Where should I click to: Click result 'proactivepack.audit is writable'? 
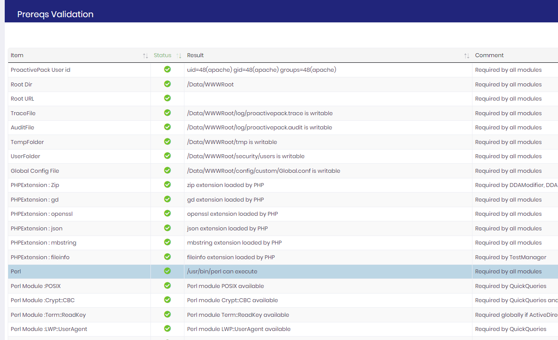tap(259, 127)
